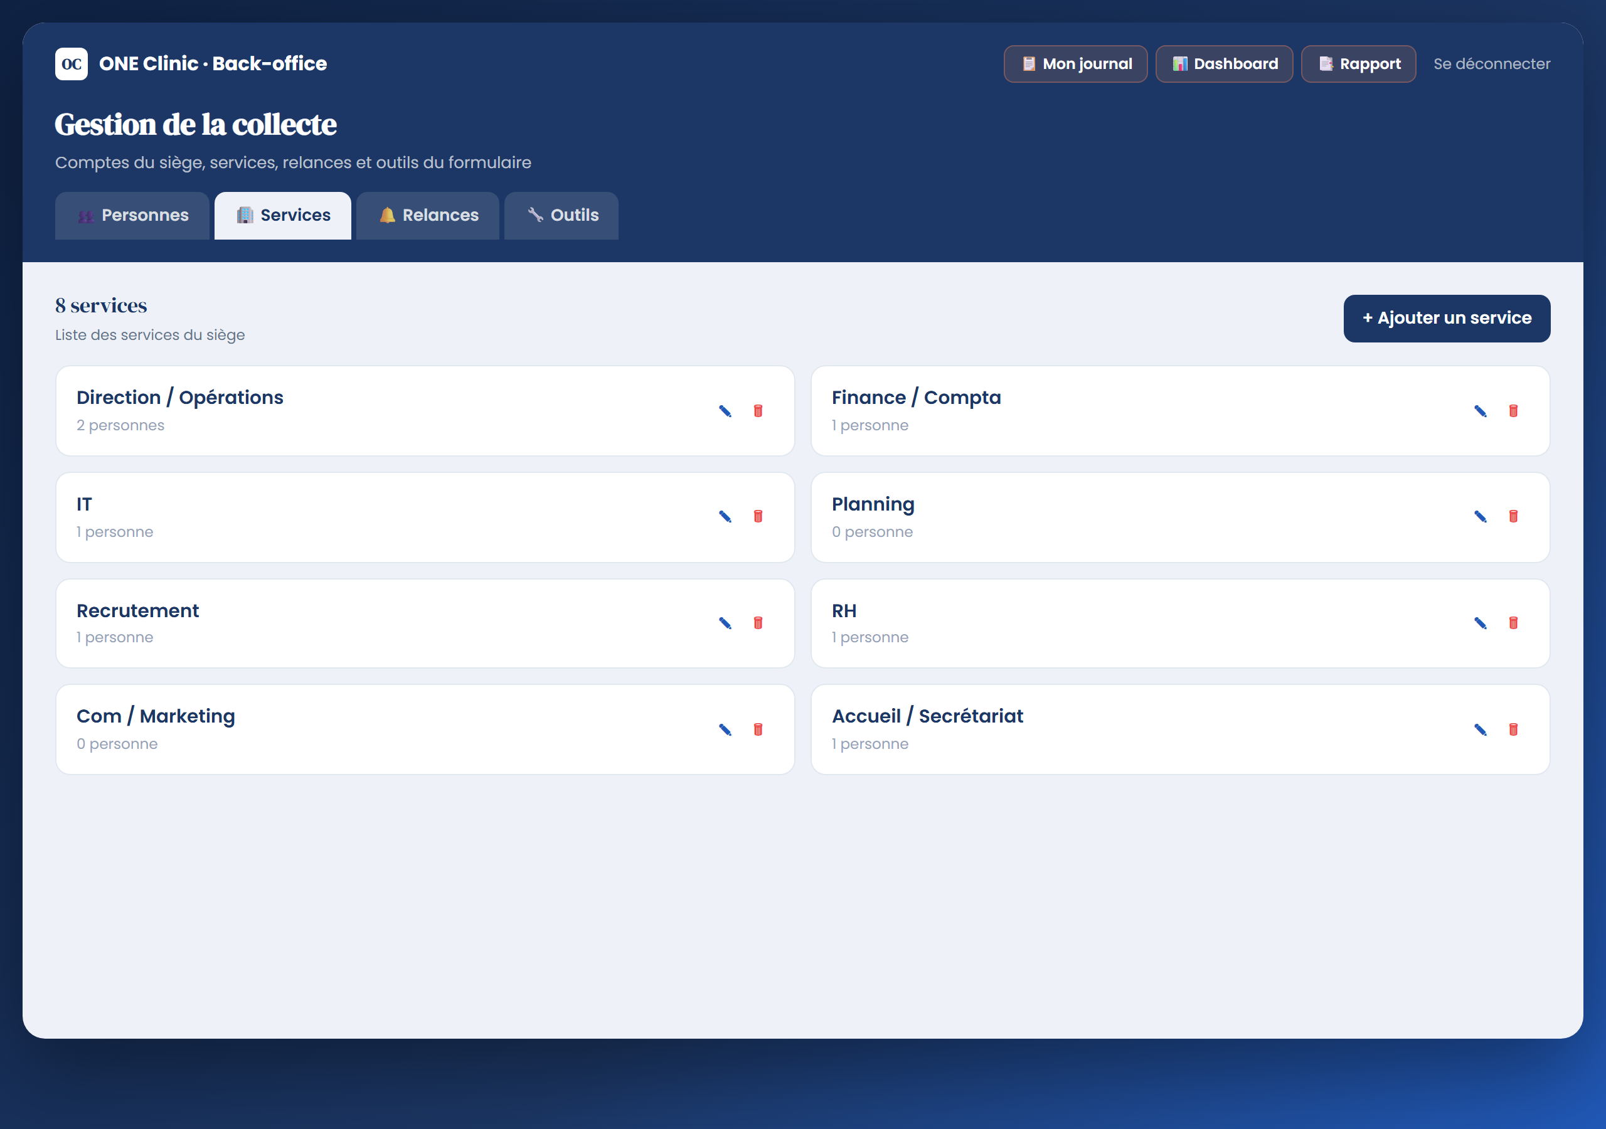Screen dimensions: 1606x1129
Task: Click the 2 personnes count
Action: (x=120, y=425)
